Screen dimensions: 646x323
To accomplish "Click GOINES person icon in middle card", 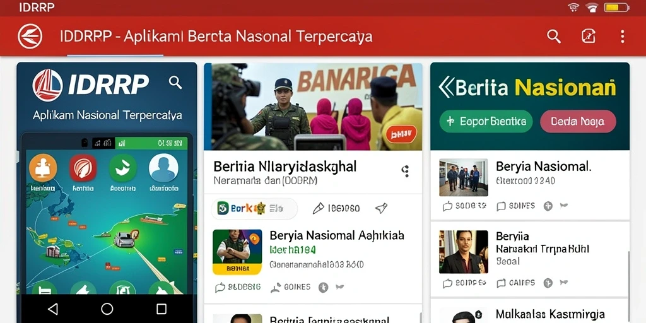I will (x=275, y=287).
